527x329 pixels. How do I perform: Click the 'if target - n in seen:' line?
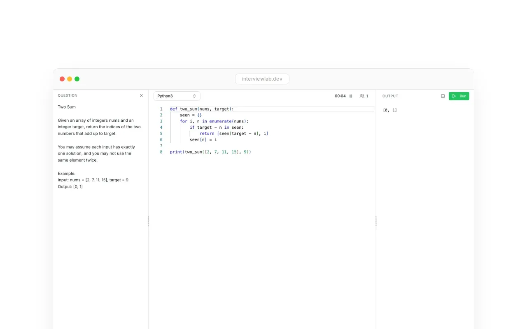coord(217,127)
